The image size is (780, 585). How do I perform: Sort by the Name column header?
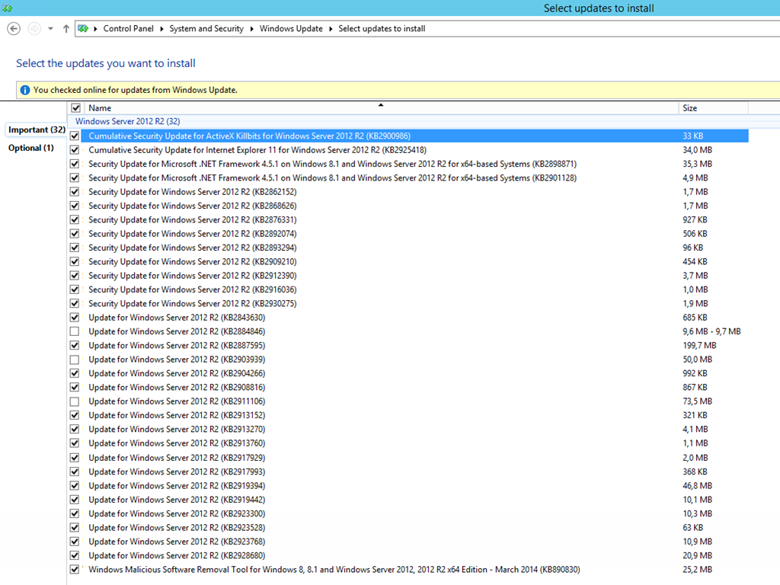click(x=380, y=108)
